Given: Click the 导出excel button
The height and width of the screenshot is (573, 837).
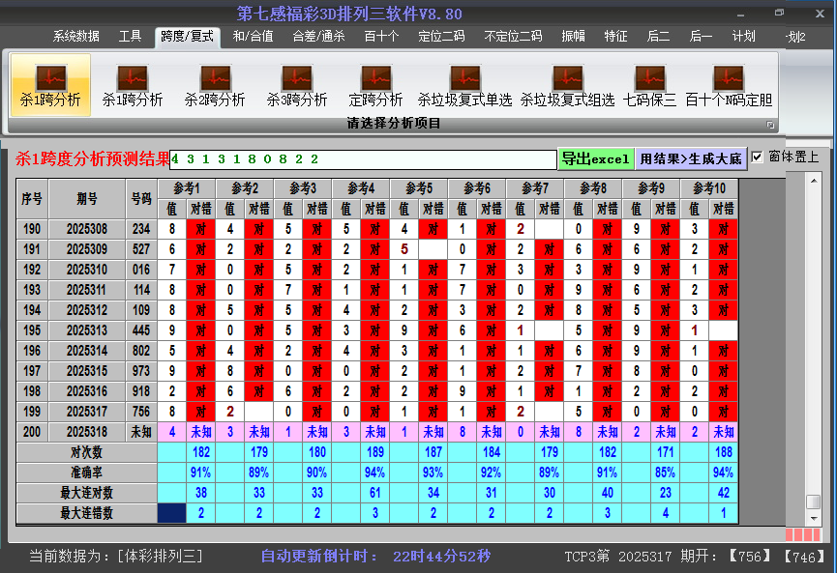Looking at the screenshot, I should [595, 158].
